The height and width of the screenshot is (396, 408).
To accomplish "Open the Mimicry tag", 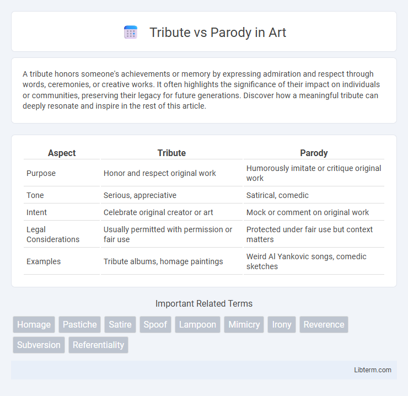I will point(244,324).
